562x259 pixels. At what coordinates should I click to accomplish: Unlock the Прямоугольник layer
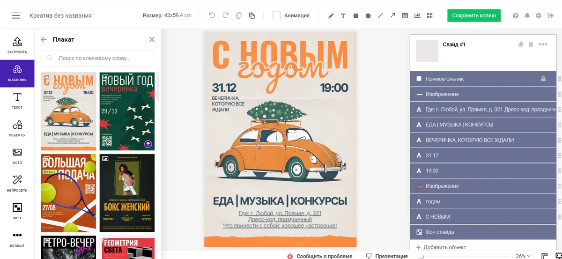click(543, 79)
